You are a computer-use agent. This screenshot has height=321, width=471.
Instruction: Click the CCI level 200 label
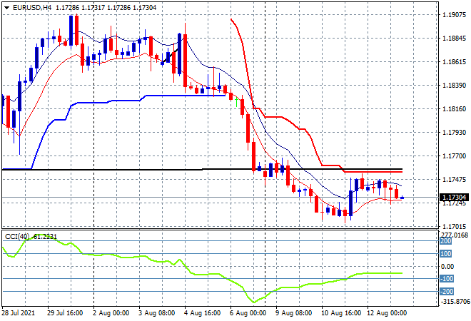pos(446,241)
